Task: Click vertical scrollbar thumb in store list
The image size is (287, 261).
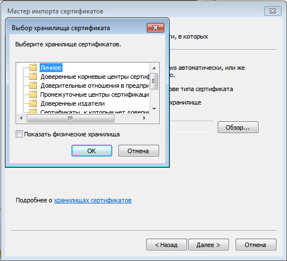Action: pyautogui.click(x=154, y=81)
